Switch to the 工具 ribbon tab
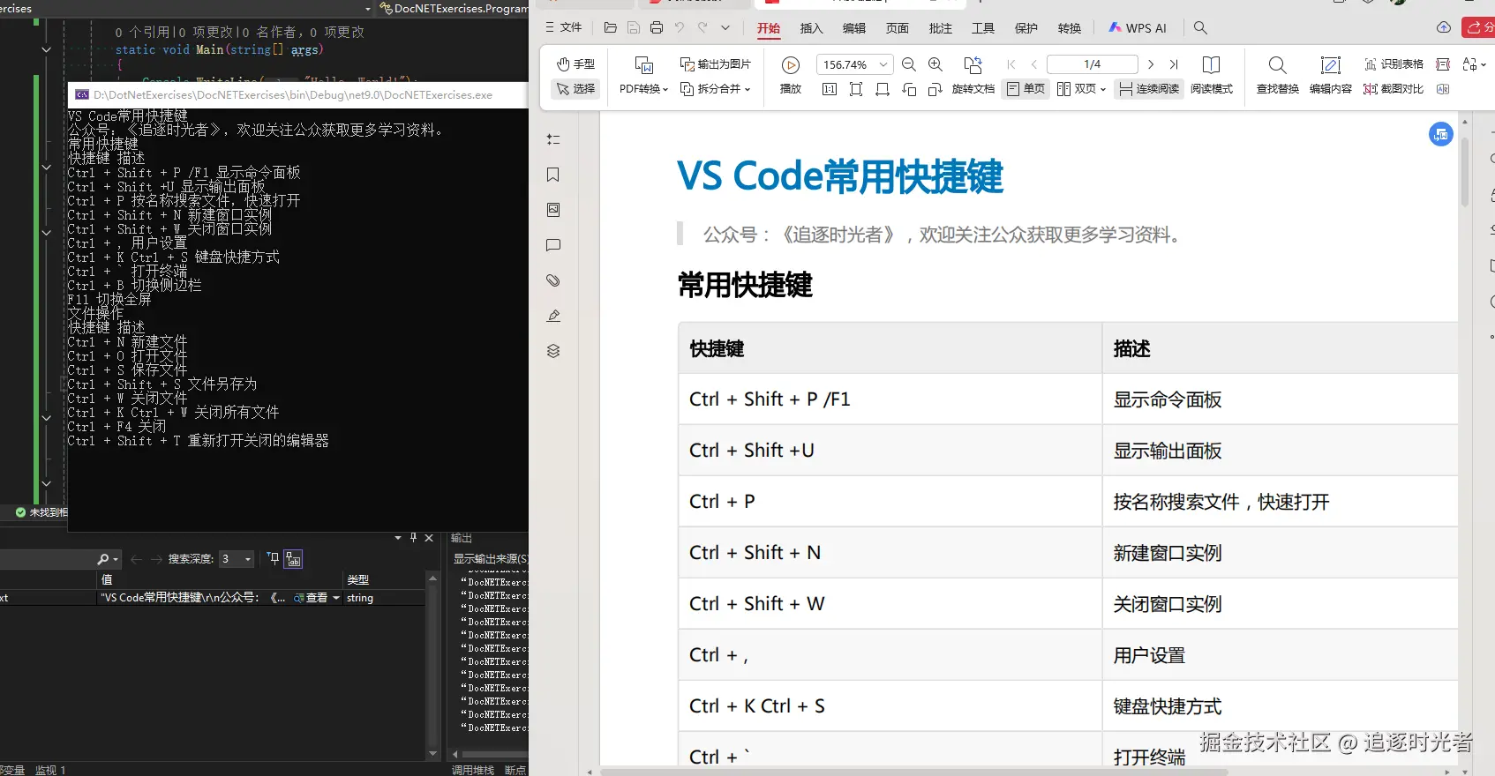The image size is (1495, 776). pyautogui.click(x=983, y=28)
